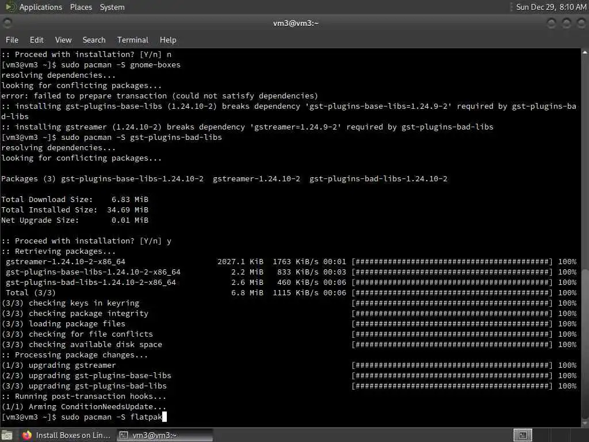
Task: Click the terminal vertical scrollbar thumb
Action: 585,344
